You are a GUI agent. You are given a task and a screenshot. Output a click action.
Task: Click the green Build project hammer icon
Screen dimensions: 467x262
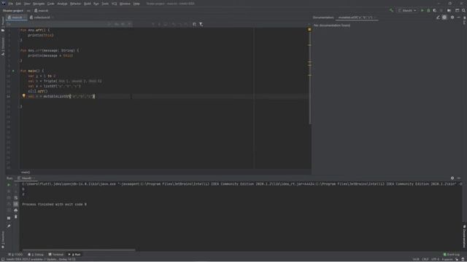click(391, 10)
